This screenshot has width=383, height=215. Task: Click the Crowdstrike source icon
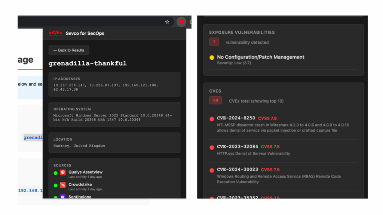point(63,185)
